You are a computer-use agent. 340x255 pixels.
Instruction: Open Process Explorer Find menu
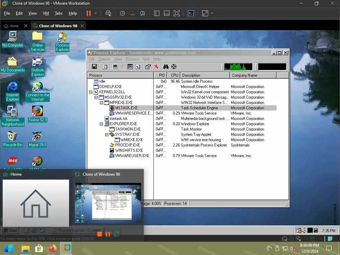[146, 59]
